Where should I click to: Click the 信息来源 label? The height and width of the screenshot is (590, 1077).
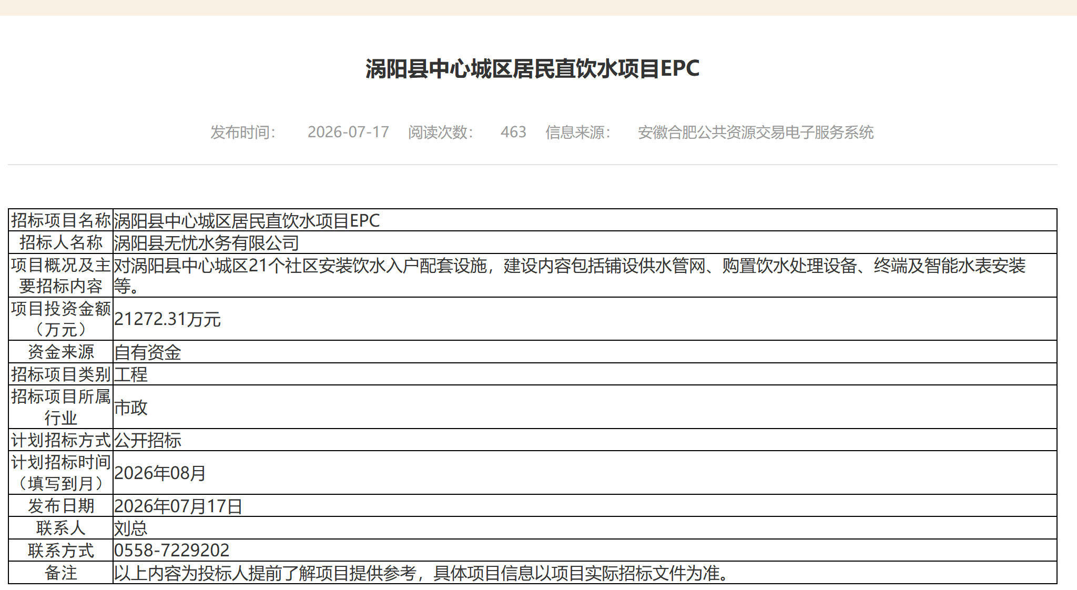tap(578, 132)
